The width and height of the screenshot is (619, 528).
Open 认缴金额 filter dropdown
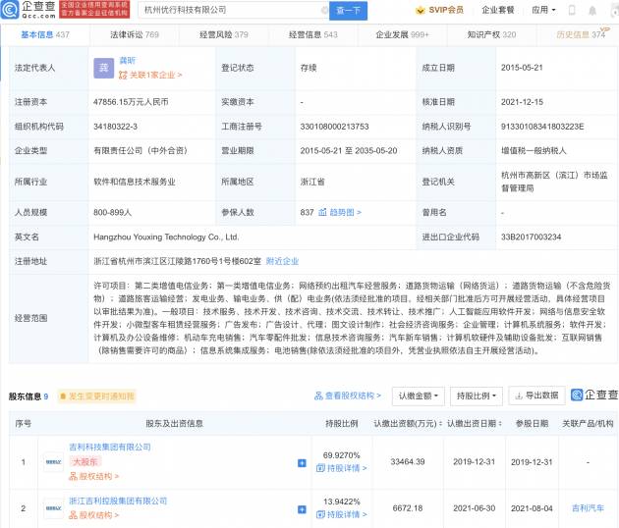418,396
